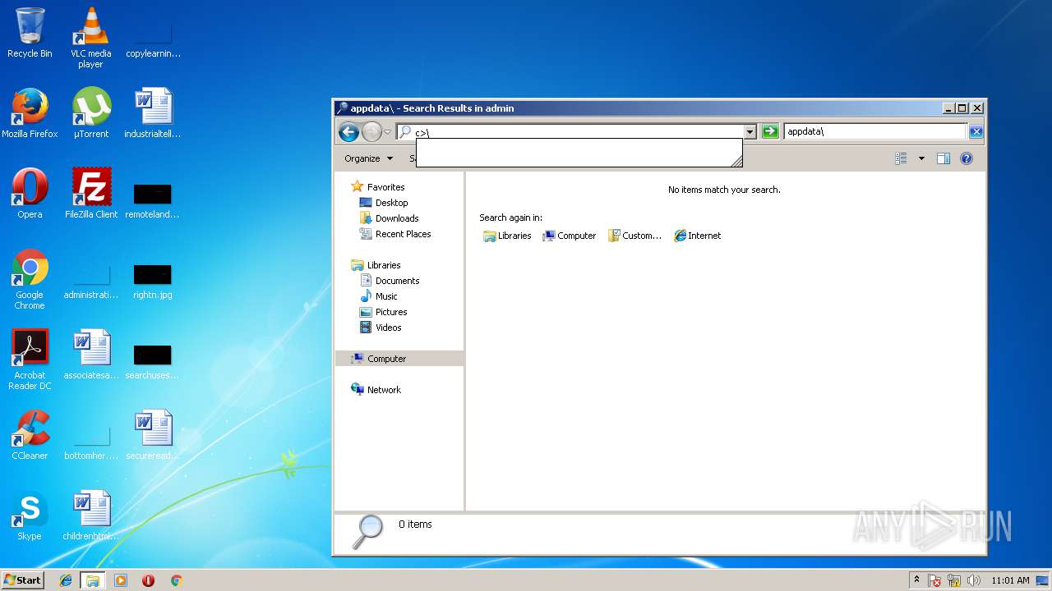Screen dimensions: 1052x591
Task: Open Windows Media Player from taskbar
Action: [x=121, y=580]
